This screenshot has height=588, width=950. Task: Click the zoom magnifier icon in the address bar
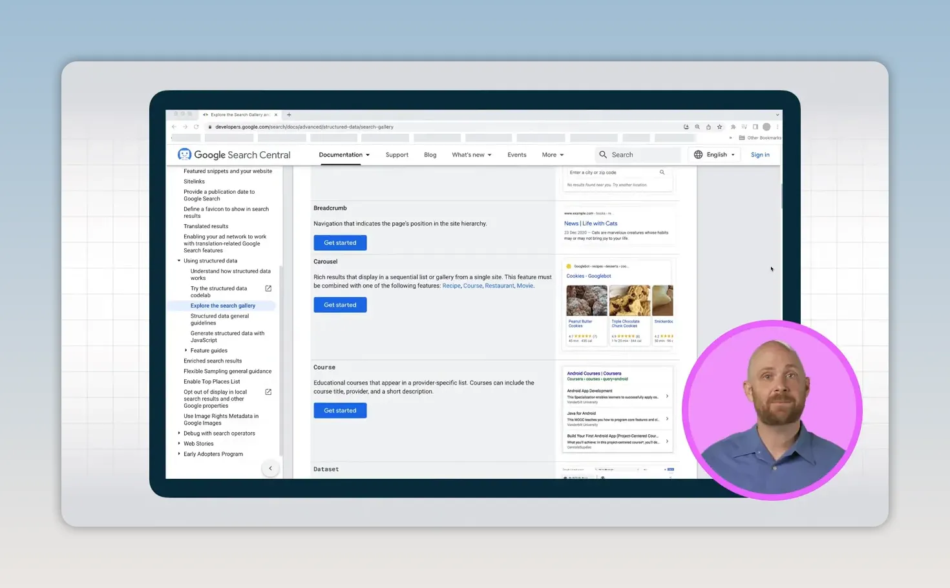[697, 127]
